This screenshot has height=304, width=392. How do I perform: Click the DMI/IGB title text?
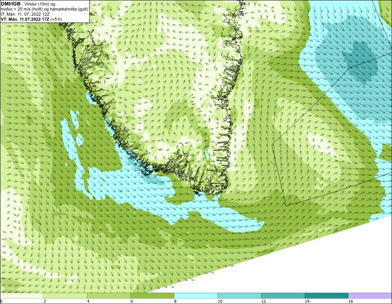(x=11, y=4)
